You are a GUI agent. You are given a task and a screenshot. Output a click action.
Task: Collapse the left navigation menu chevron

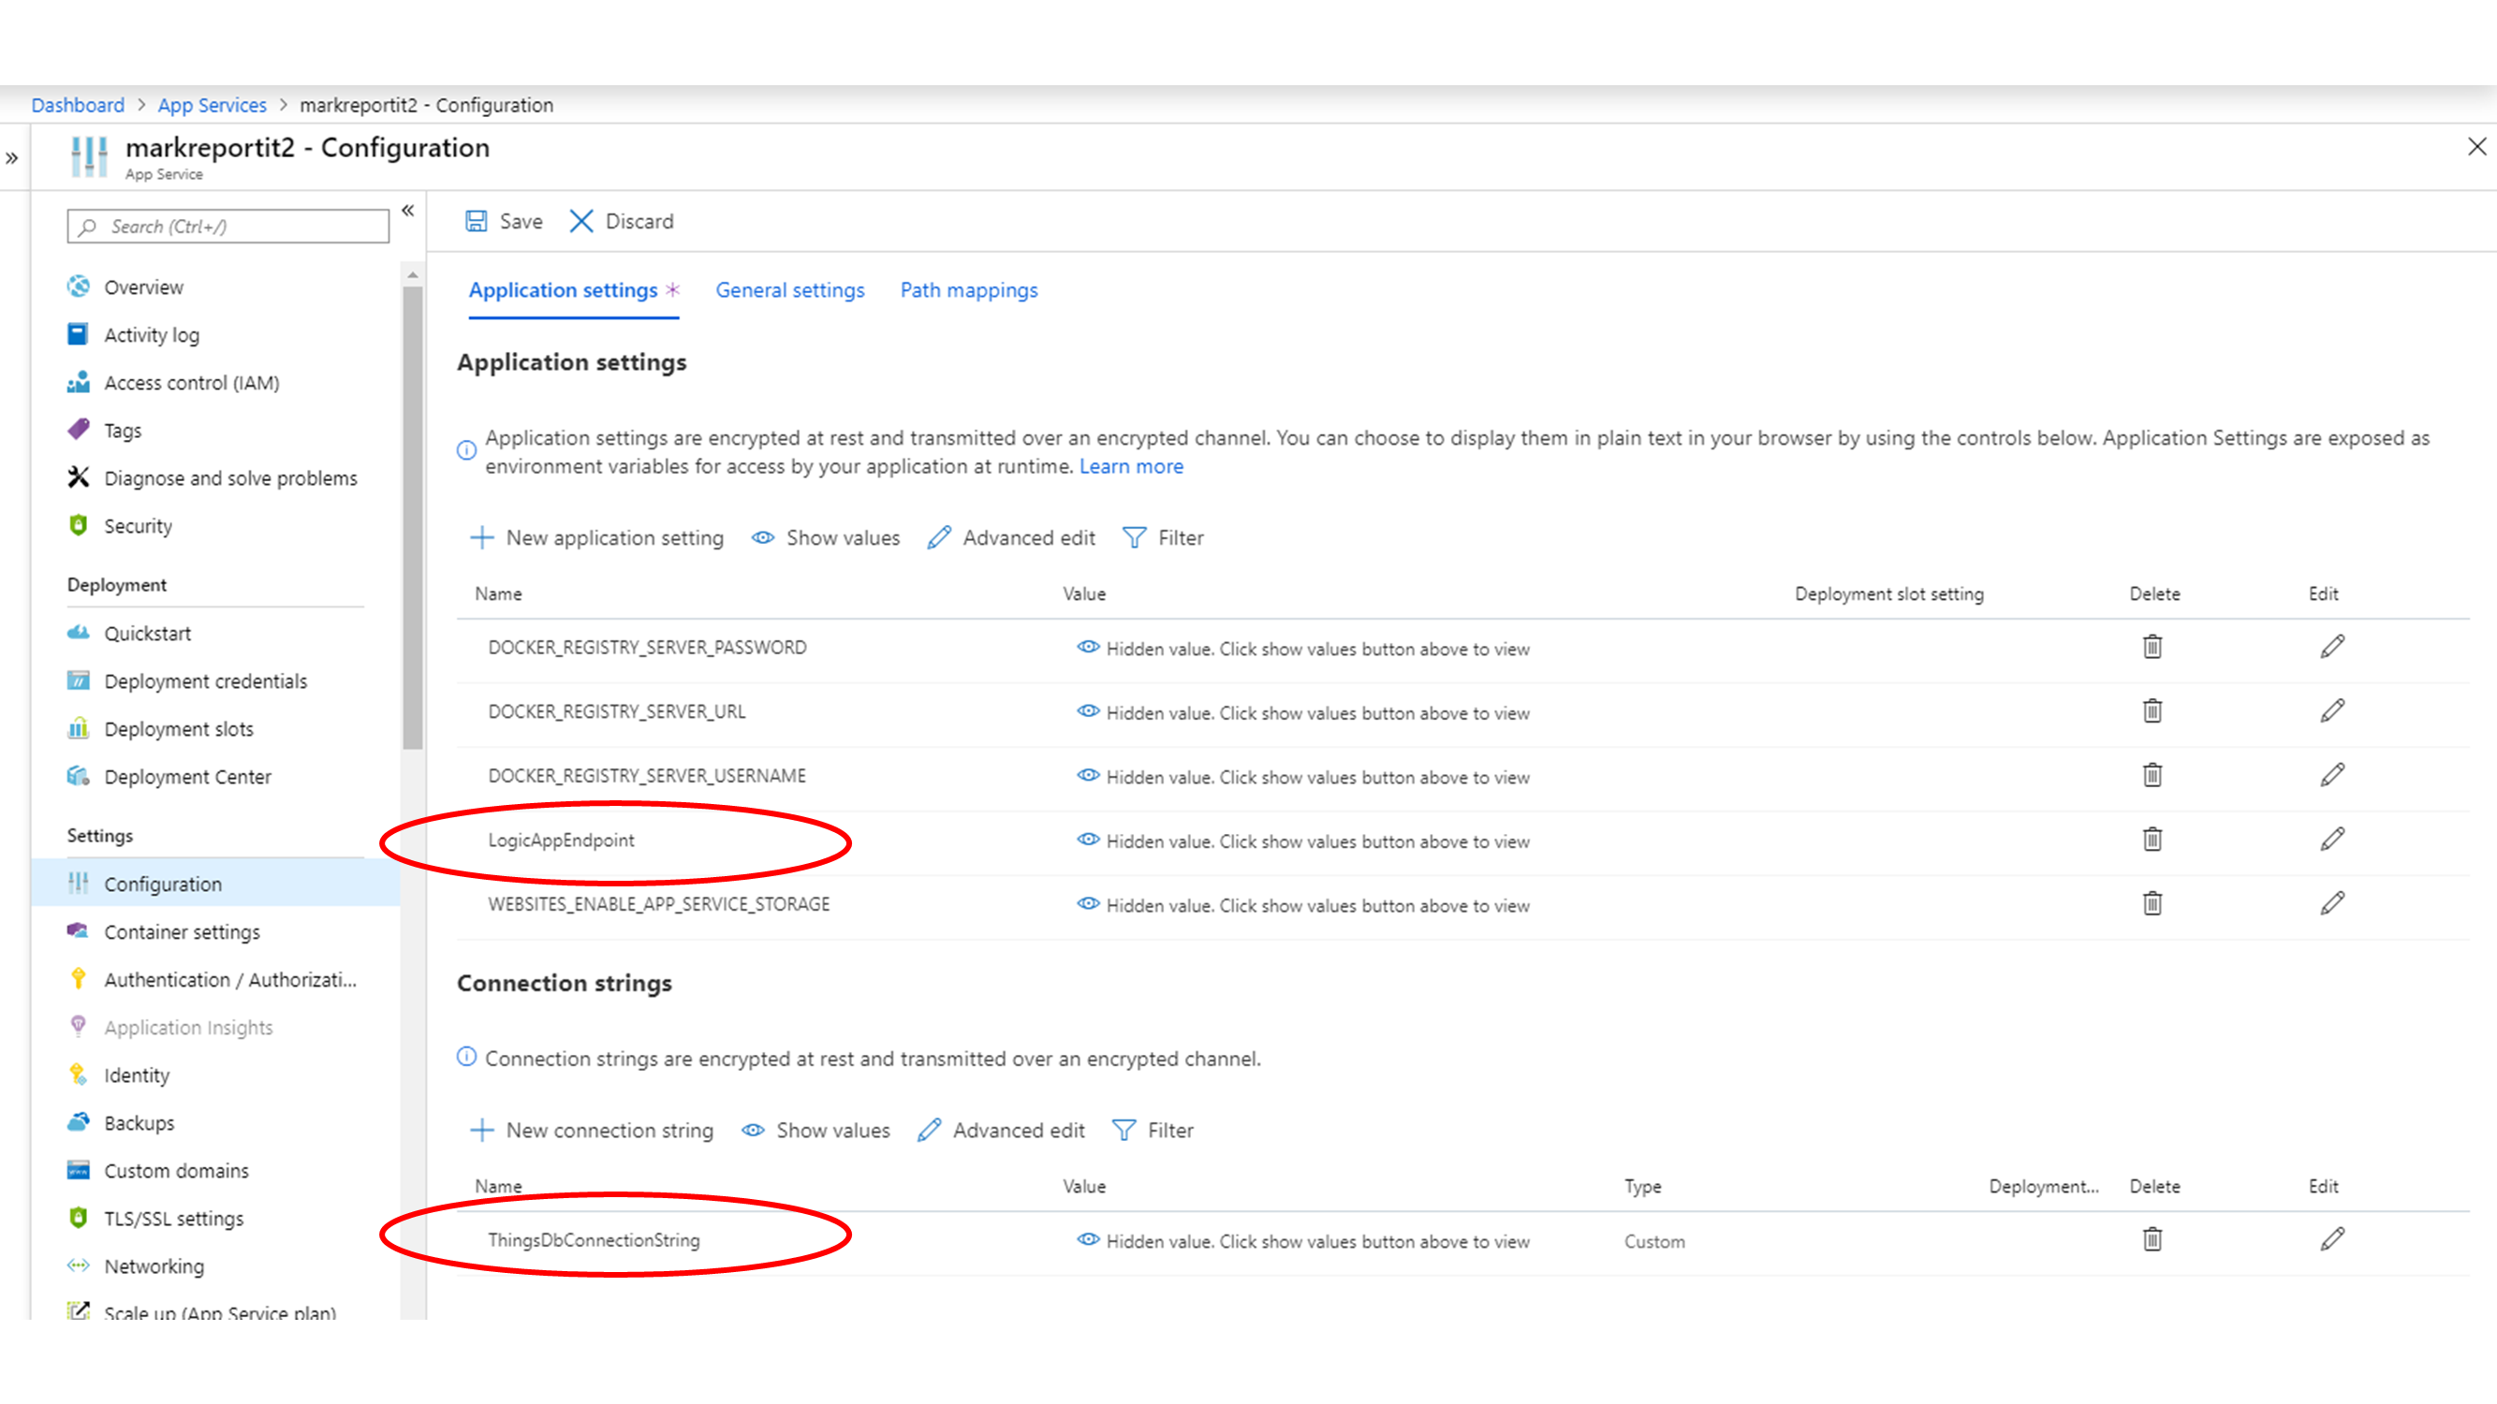408,211
